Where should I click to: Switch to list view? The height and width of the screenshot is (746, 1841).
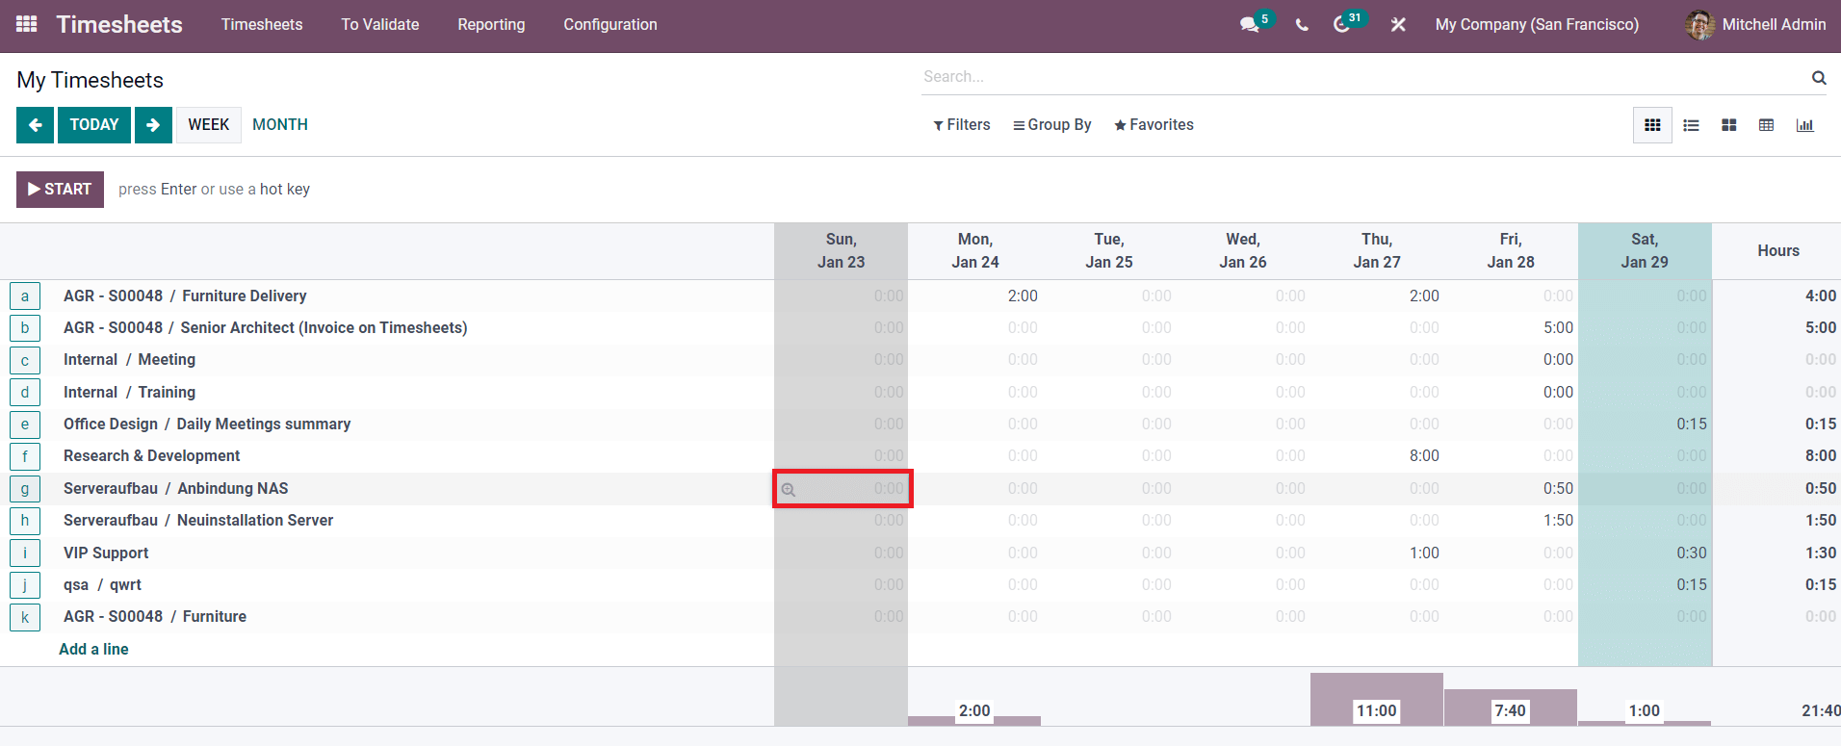(1691, 125)
